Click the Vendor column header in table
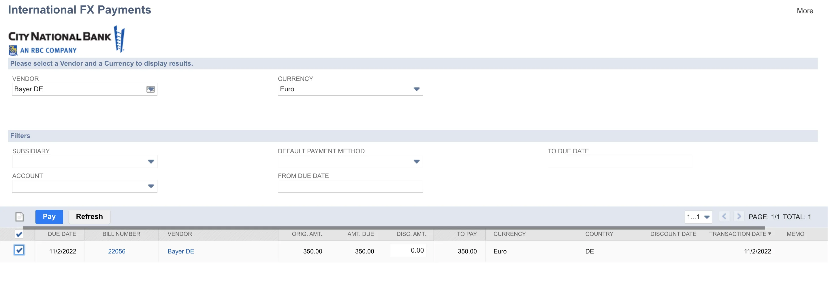 (x=180, y=234)
